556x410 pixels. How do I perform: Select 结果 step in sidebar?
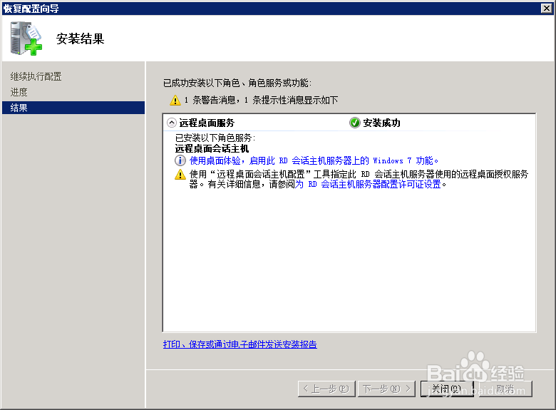pyautogui.click(x=73, y=108)
